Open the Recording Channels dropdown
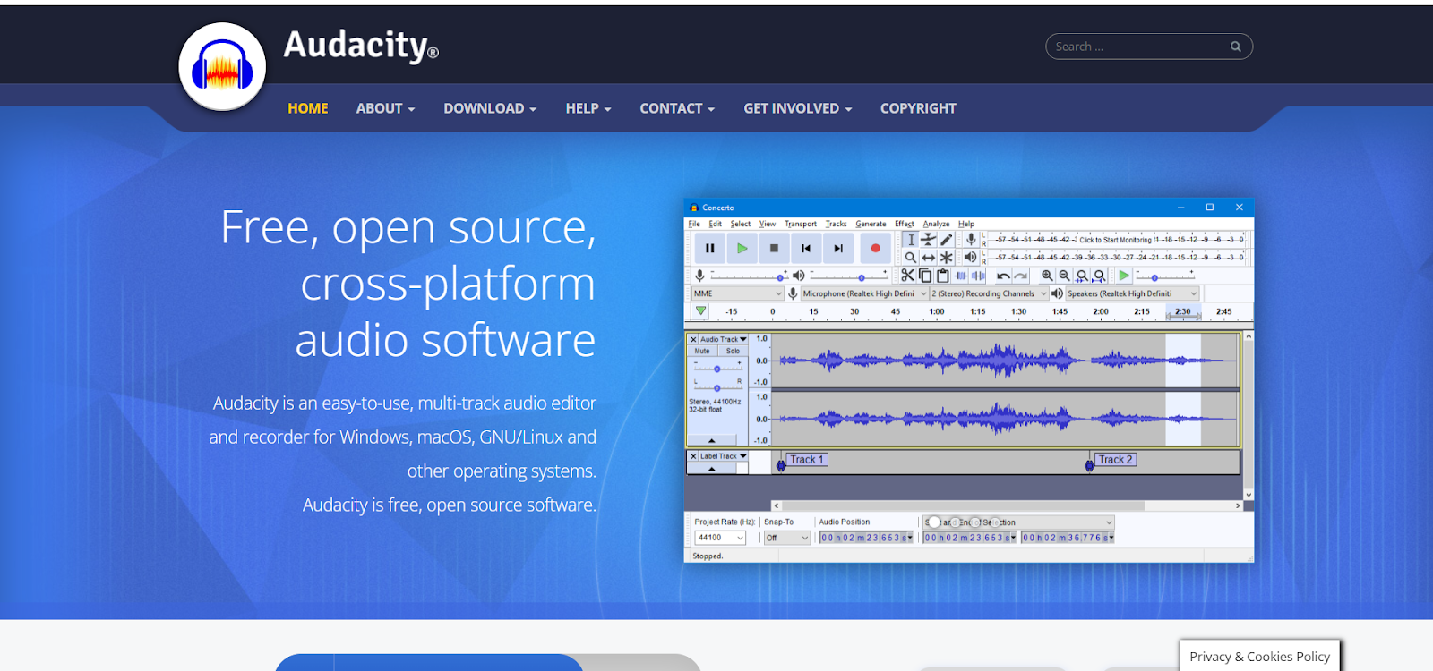The image size is (1433, 671). tap(989, 293)
